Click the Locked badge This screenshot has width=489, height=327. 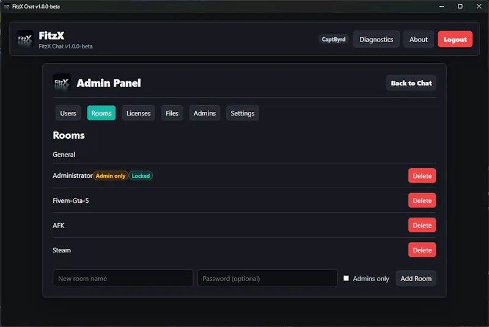point(141,176)
